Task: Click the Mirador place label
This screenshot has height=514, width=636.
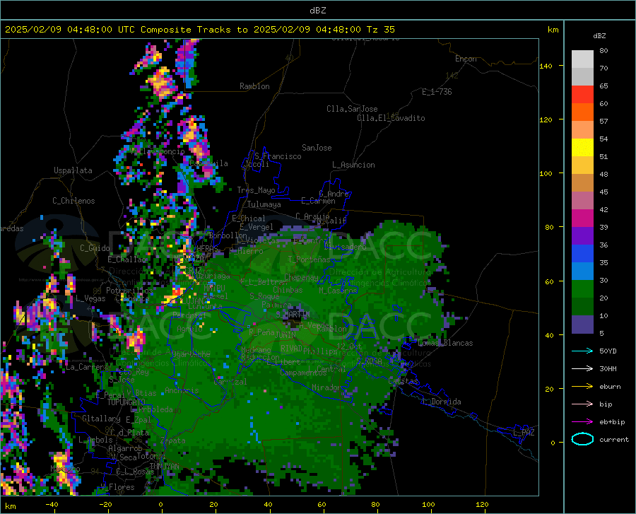Action: [x=327, y=388]
